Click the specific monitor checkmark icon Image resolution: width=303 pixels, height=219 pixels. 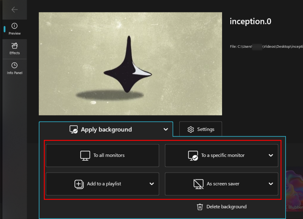pos(193,156)
